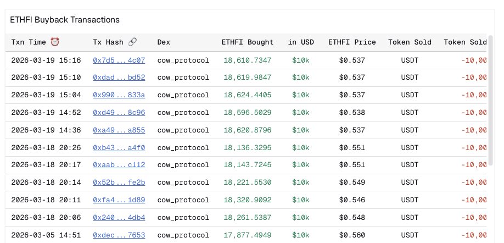
Task: Open transaction hash 0xdad...bd52
Action: click(119, 78)
